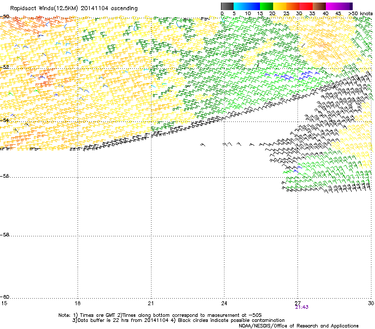
Task: Click the Rapidscat Winds title text
Action: [73, 9]
